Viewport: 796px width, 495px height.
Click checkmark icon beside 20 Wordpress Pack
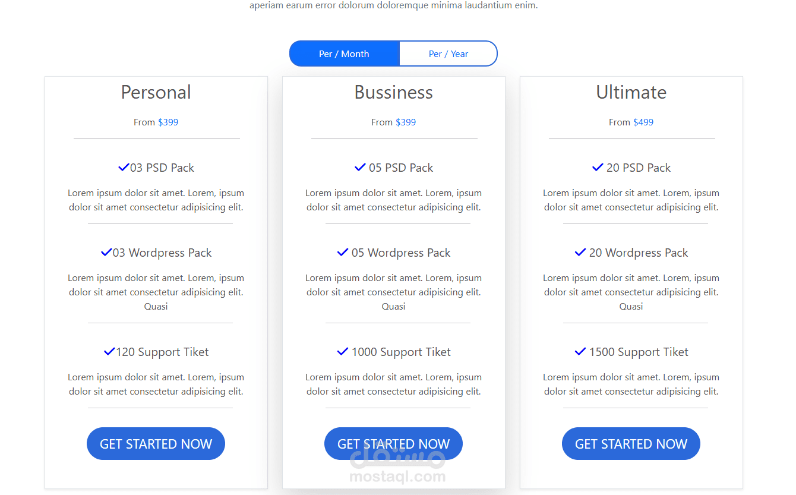coord(580,253)
